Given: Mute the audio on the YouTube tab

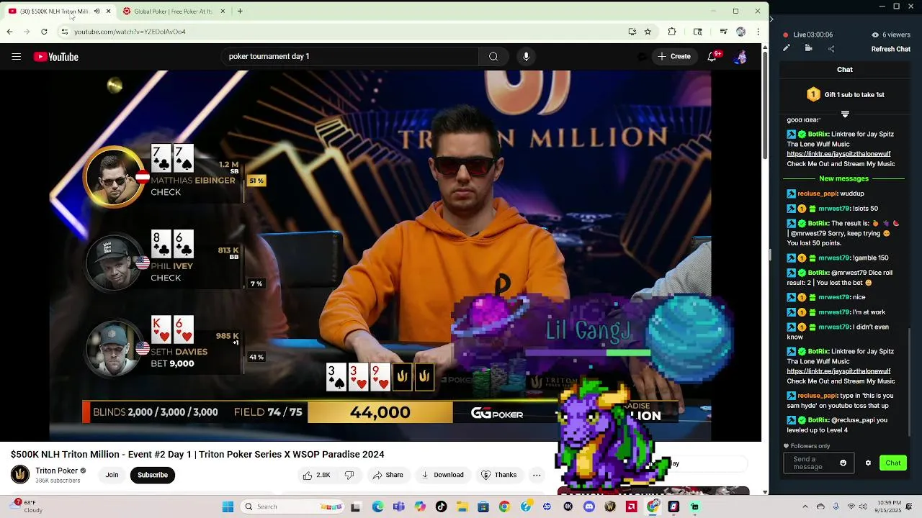Looking at the screenshot, I should pos(97,12).
